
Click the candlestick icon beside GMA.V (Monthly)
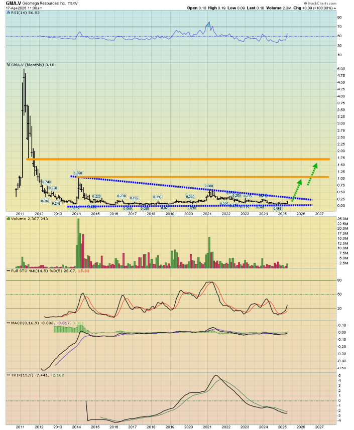(x=9, y=65)
